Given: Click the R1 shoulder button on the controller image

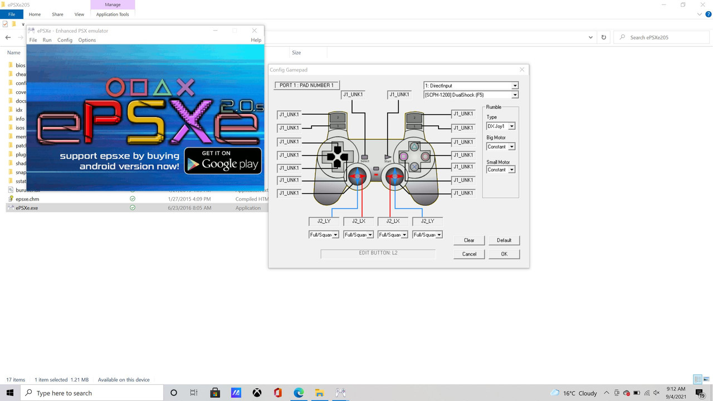Looking at the screenshot, I should (414, 126).
